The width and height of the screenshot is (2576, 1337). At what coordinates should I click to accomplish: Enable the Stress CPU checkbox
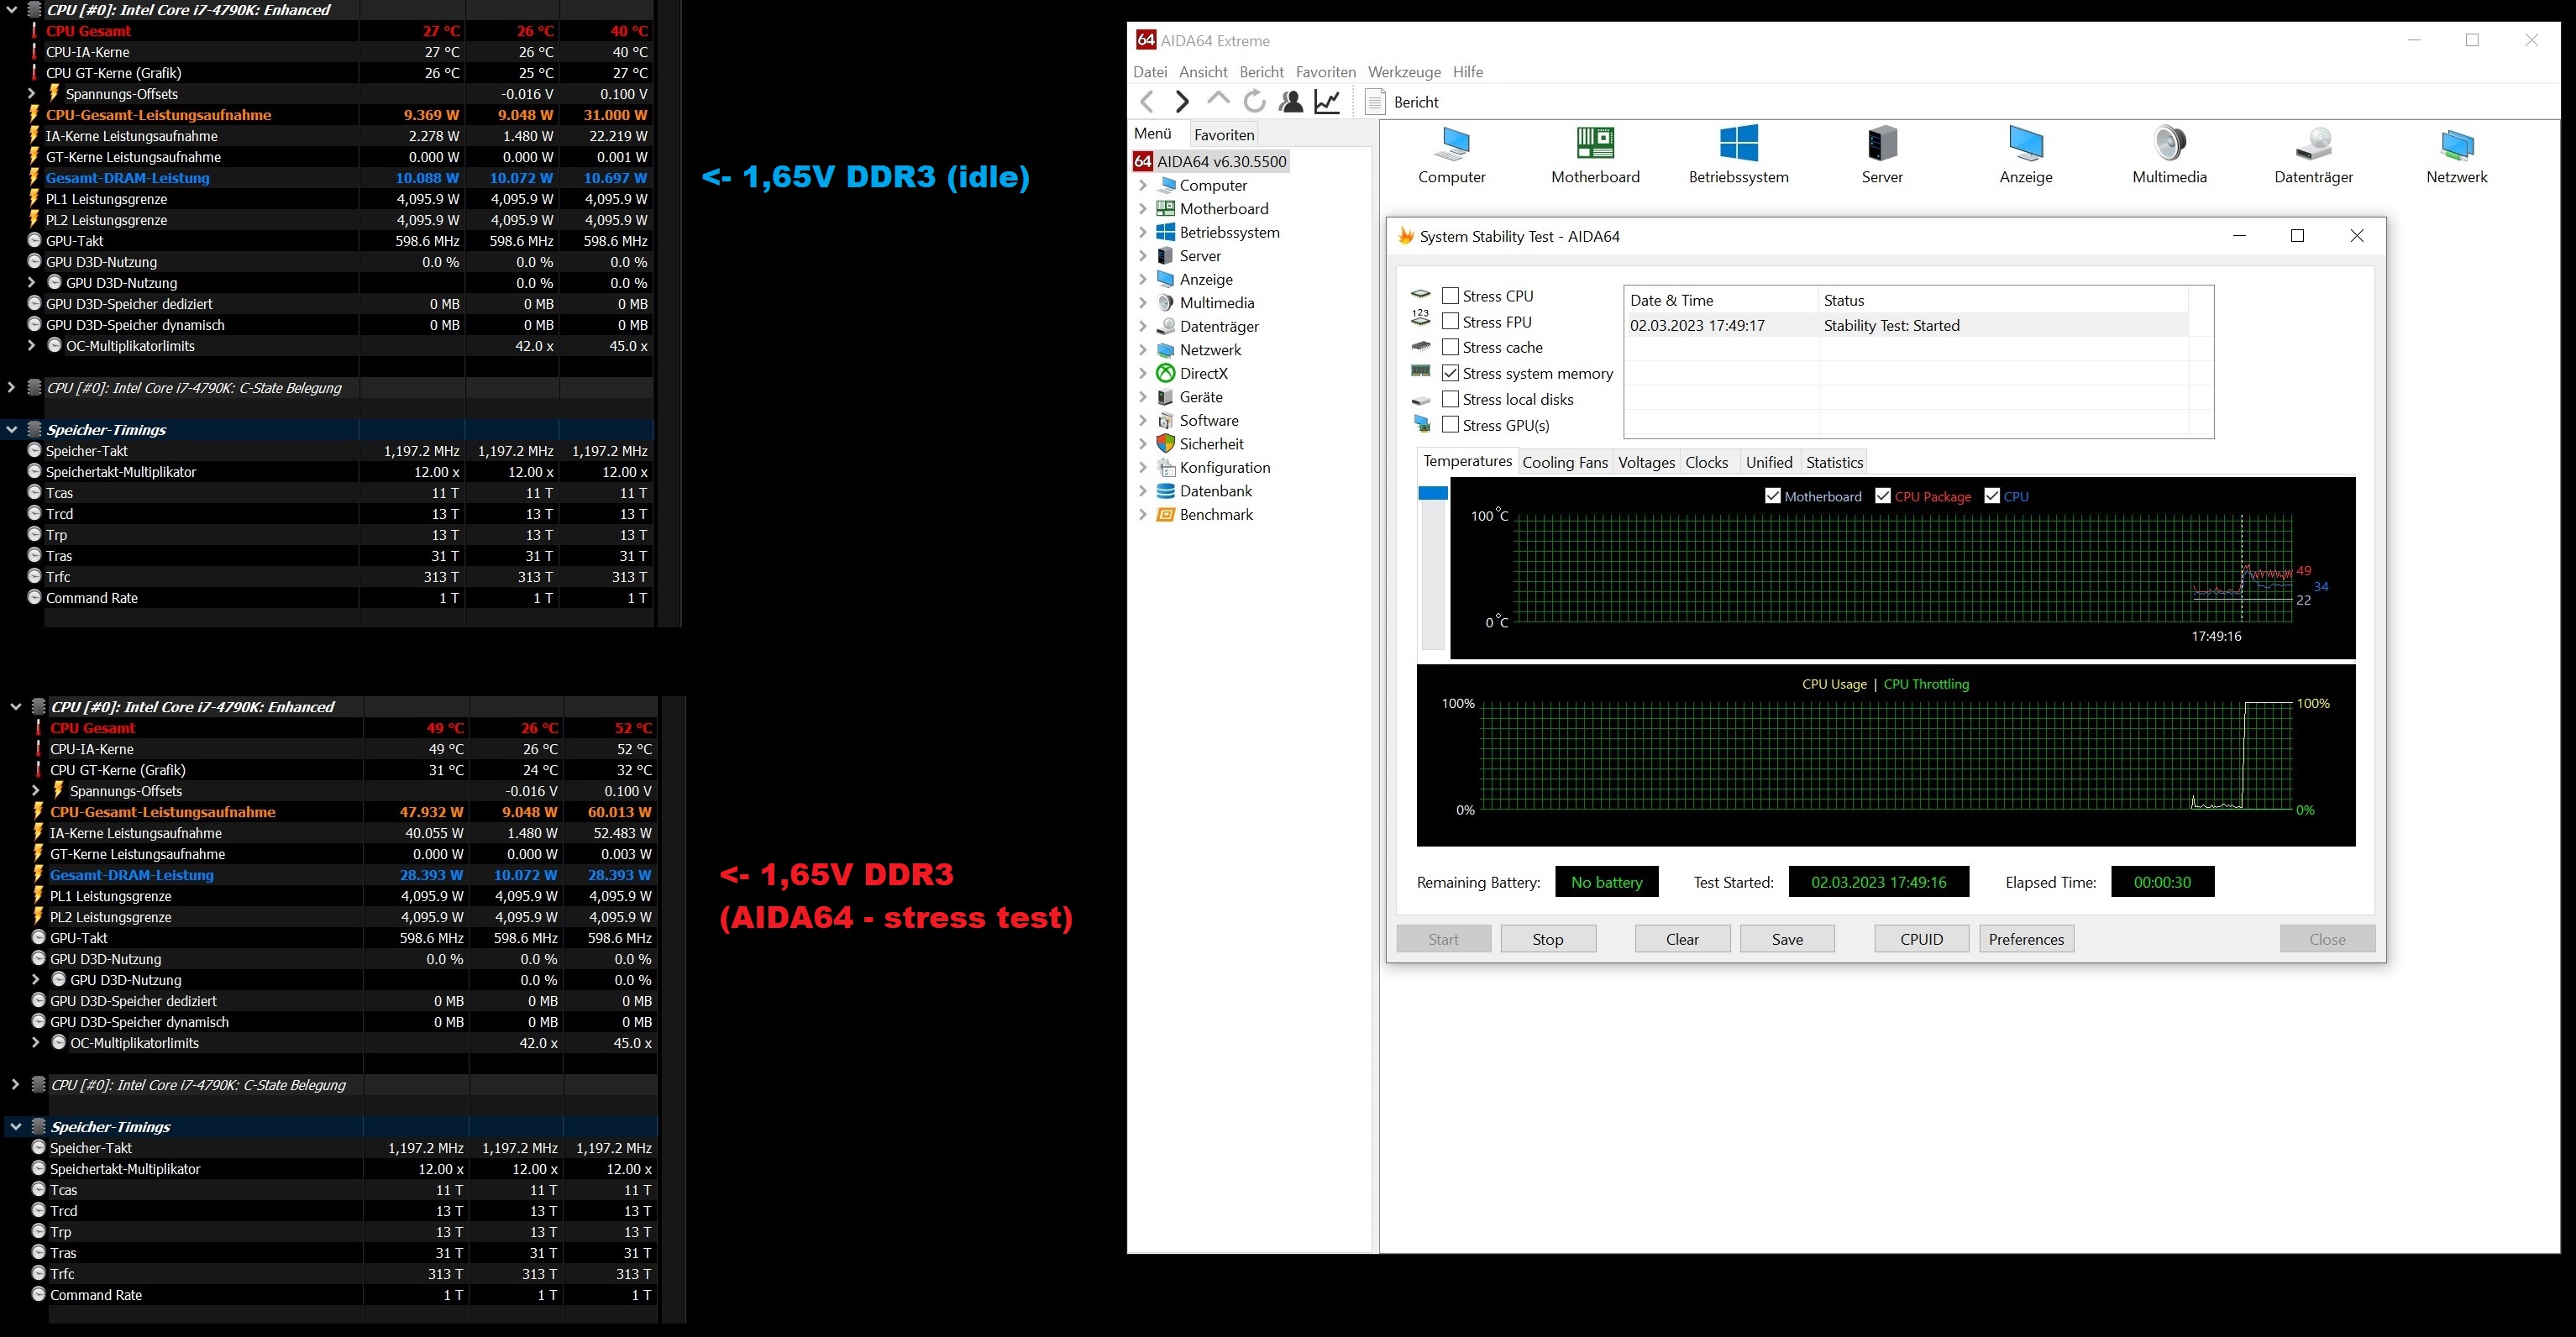1450,296
